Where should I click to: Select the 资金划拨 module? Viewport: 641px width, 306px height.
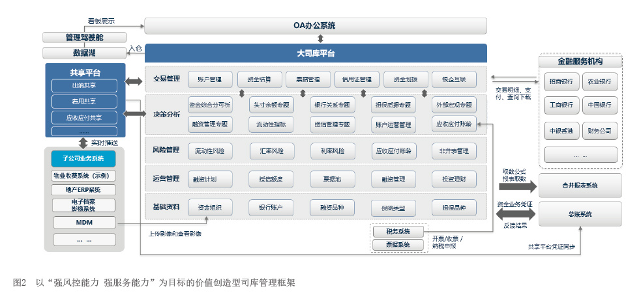coord(406,79)
